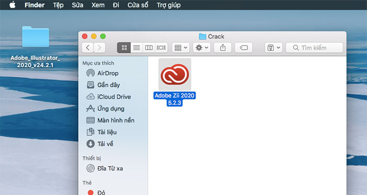Screen dimensions: 367x195
Task: Zoom the Crack Finder window
Action: click(103, 37)
